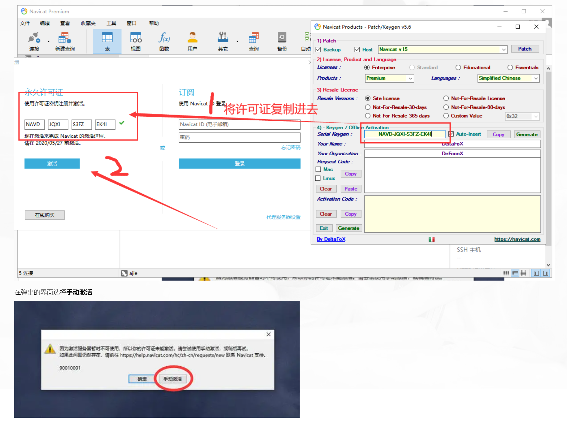567x421 pixels.
Task: Toggle the Host checkbox
Action: pos(357,50)
